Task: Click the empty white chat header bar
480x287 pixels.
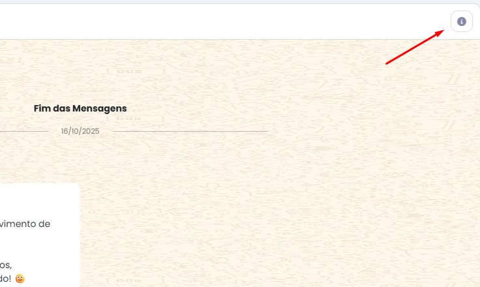Action: pyautogui.click(x=225, y=22)
